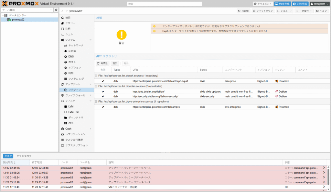
Task: Open the サブスクリプション page
Action: 76,145
